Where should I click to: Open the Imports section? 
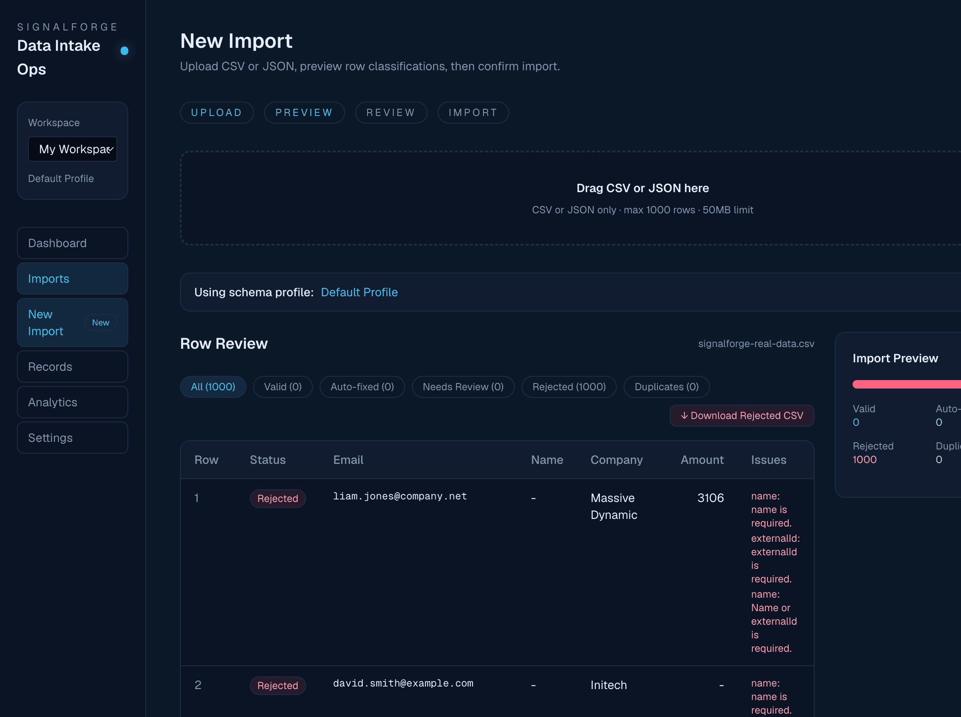pyautogui.click(x=72, y=279)
